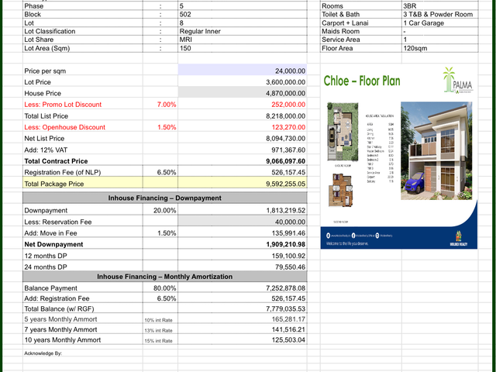Viewport: 496px width, 372px height.
Task: Select the second floor plan thumbnail
Action: tap(341, 190)
